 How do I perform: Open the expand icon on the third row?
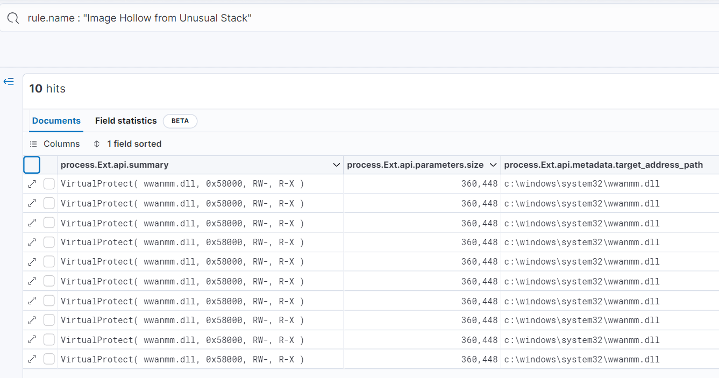[32, 223]
